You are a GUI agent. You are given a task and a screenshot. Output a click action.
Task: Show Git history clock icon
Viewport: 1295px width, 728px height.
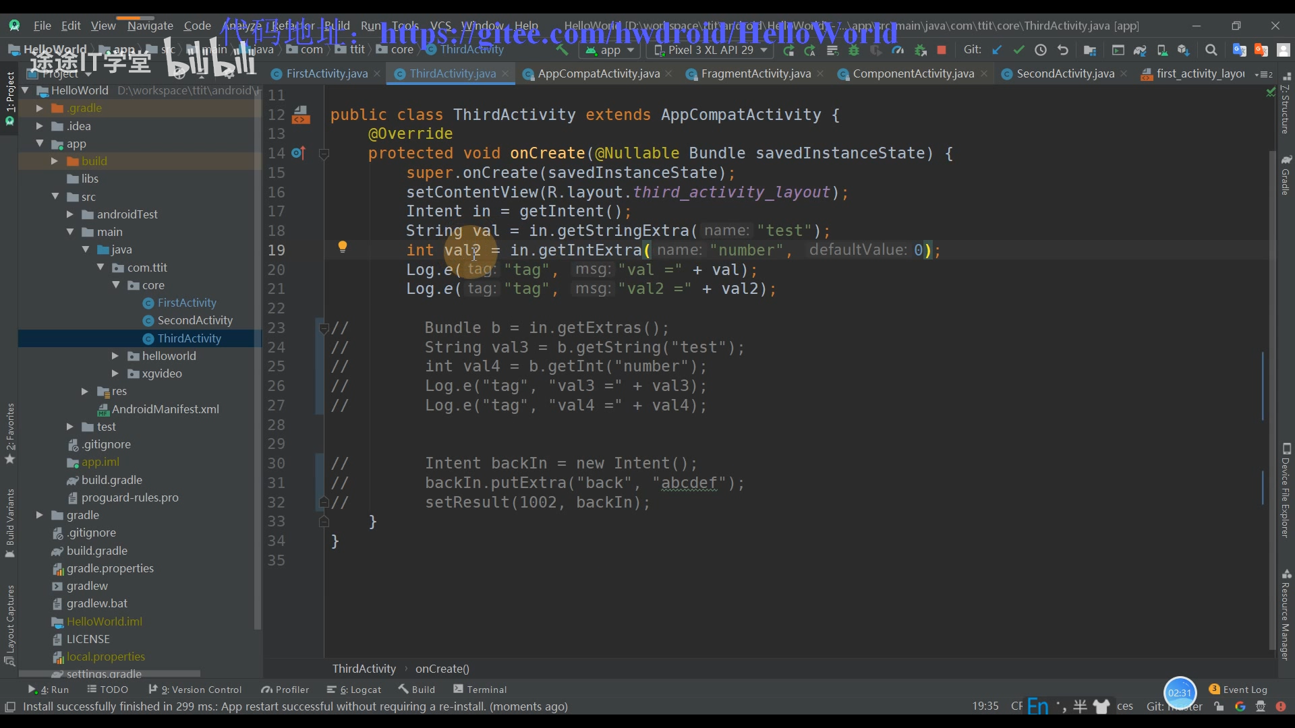point(1041,50)
